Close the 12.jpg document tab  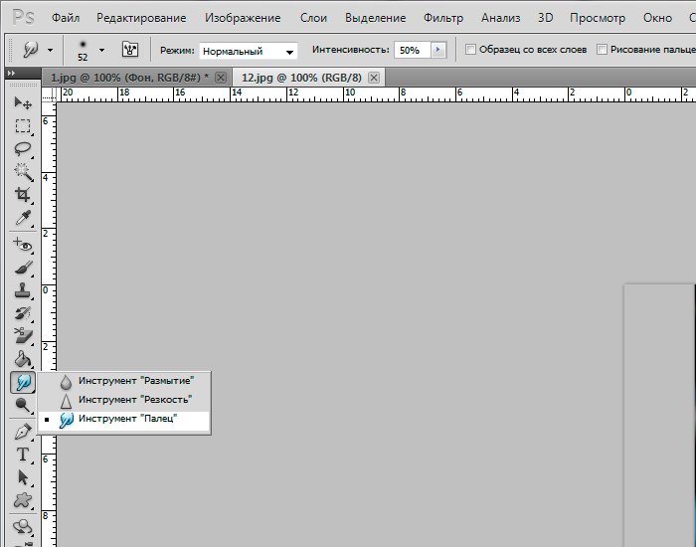click(x=375, y=78)
